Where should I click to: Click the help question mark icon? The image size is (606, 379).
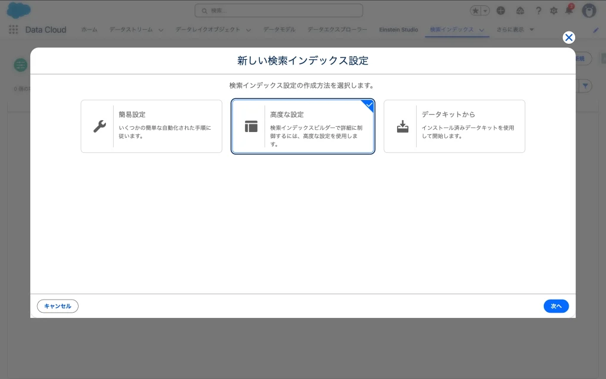(539, 11)
